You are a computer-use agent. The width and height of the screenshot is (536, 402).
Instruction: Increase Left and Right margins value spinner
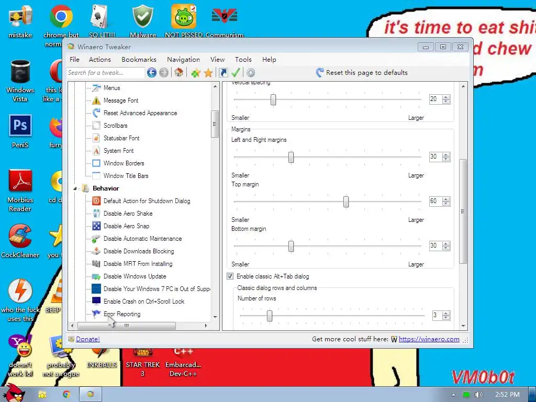click(446, 154)
